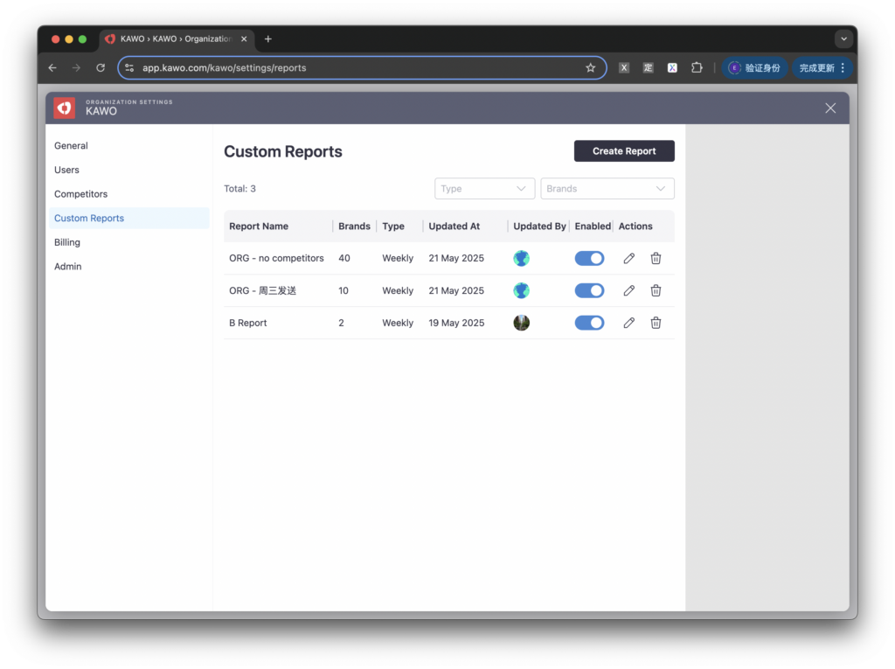This screenshot has height=669, width=895.
Task: Click the 完成更新 update button
Action: click(822, 68)
